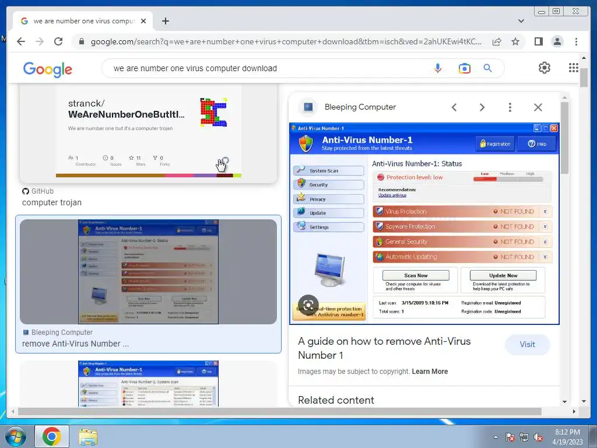The height and width of the screenshot is (448, 597).
Task: Visit the Bleeping Computer page
Action: (x=527, y=344)
